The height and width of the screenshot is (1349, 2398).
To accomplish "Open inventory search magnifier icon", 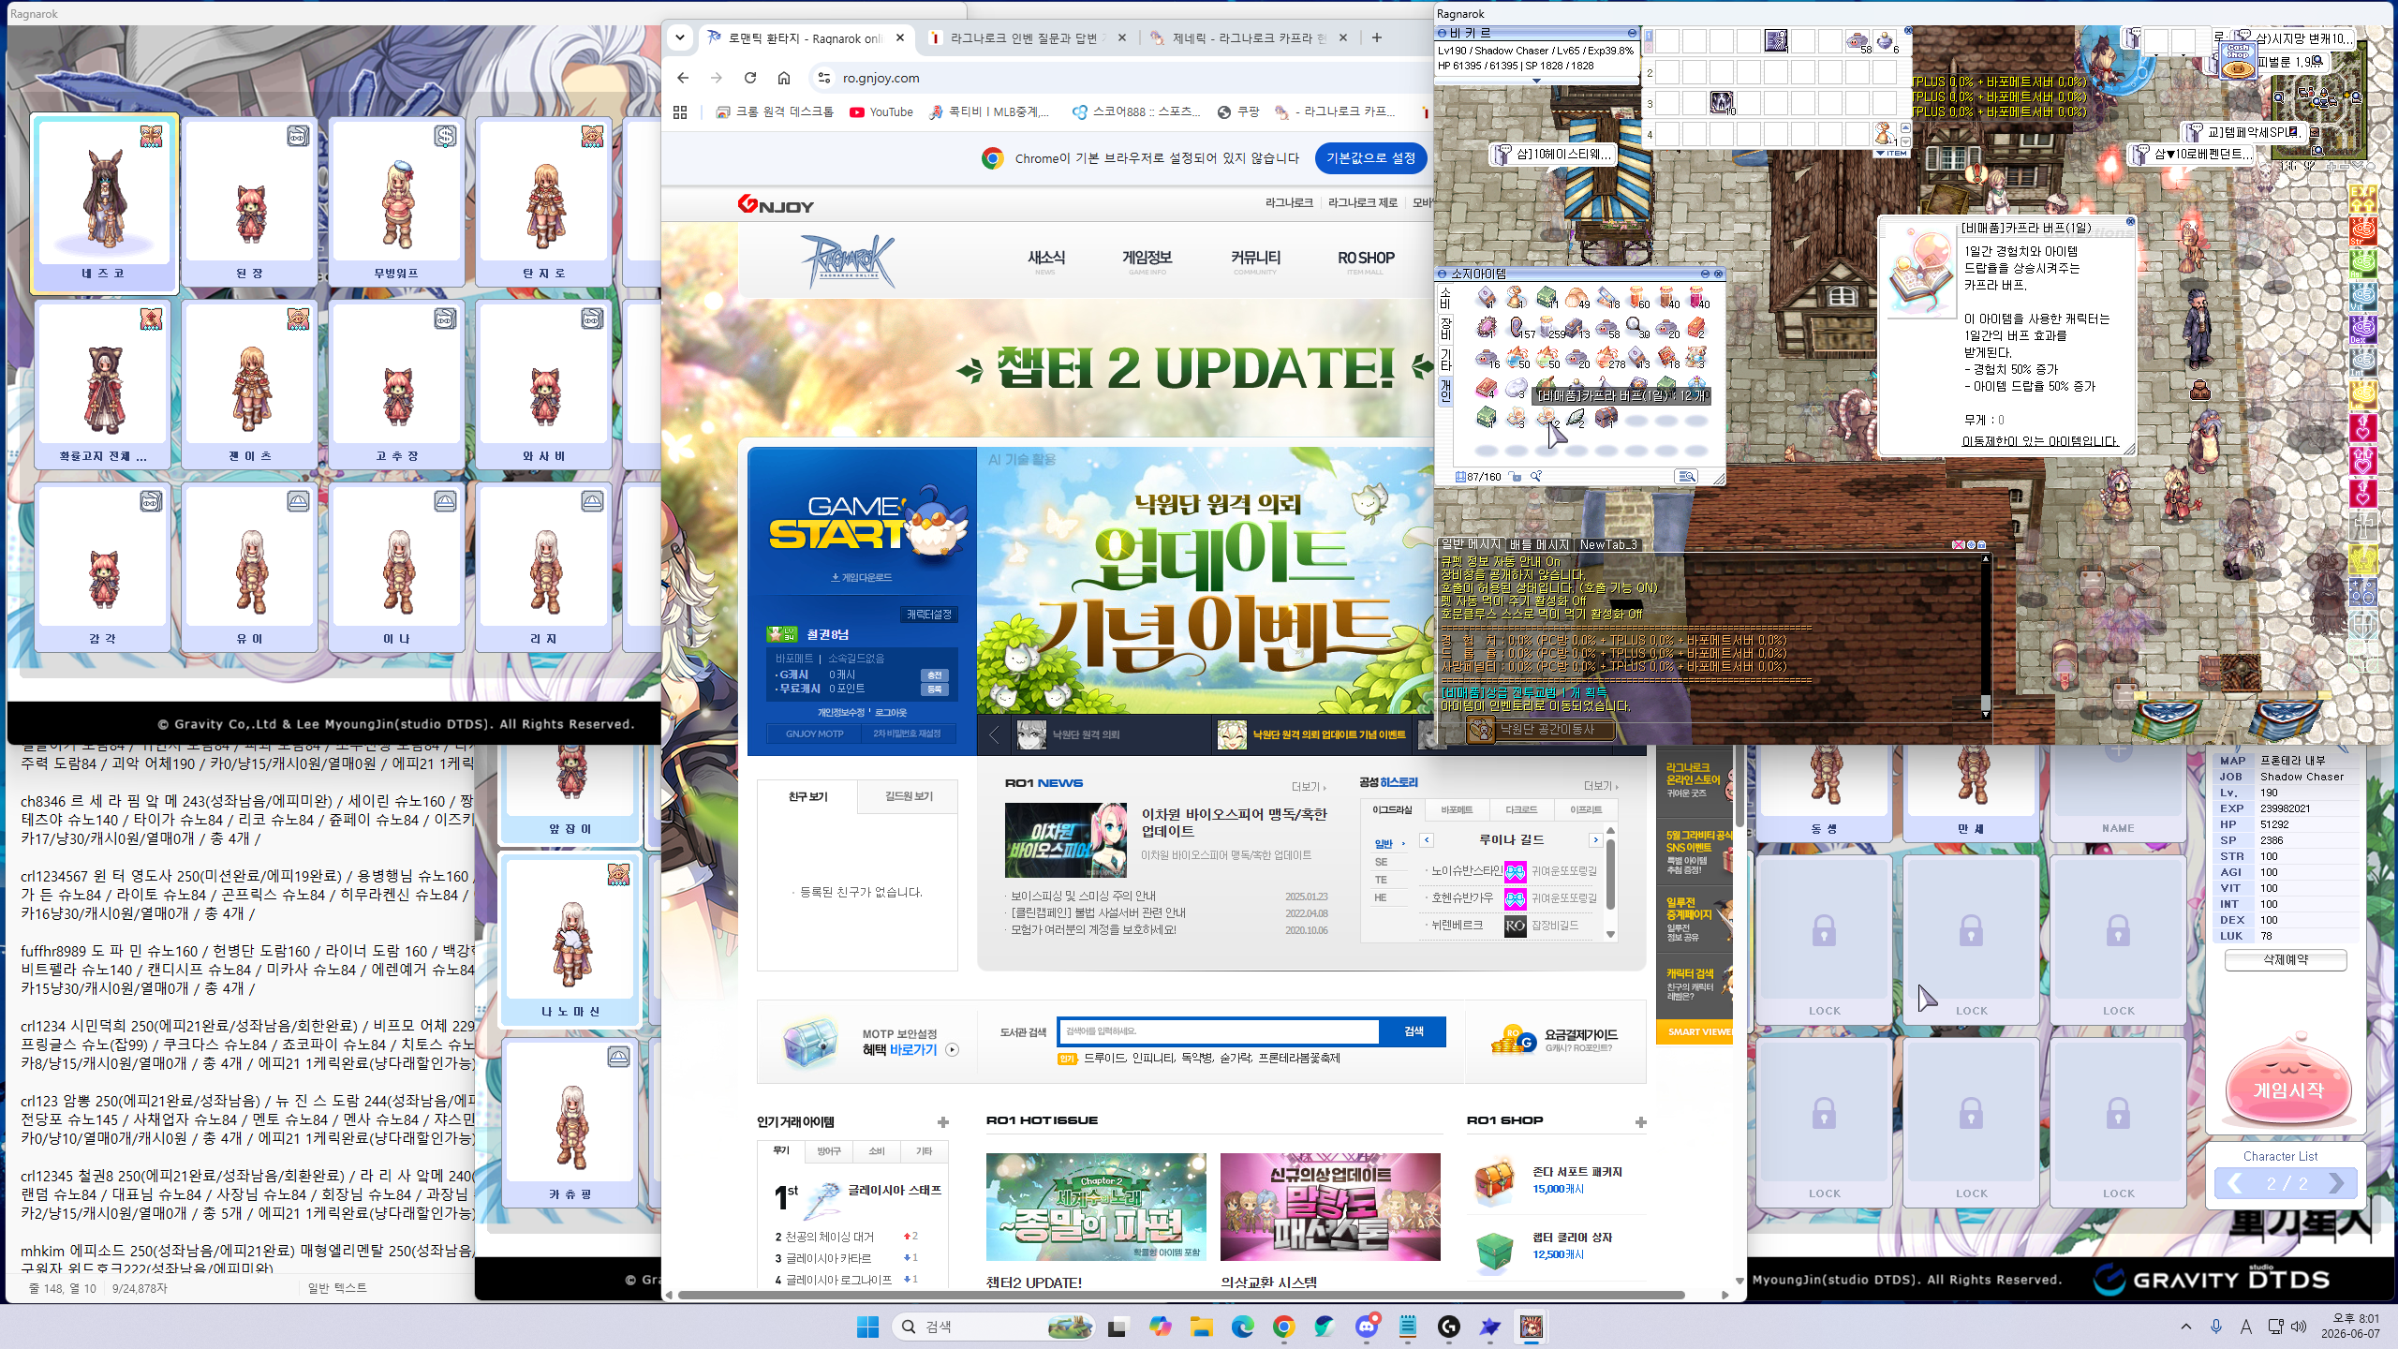I will click(x=1536, y=477).
